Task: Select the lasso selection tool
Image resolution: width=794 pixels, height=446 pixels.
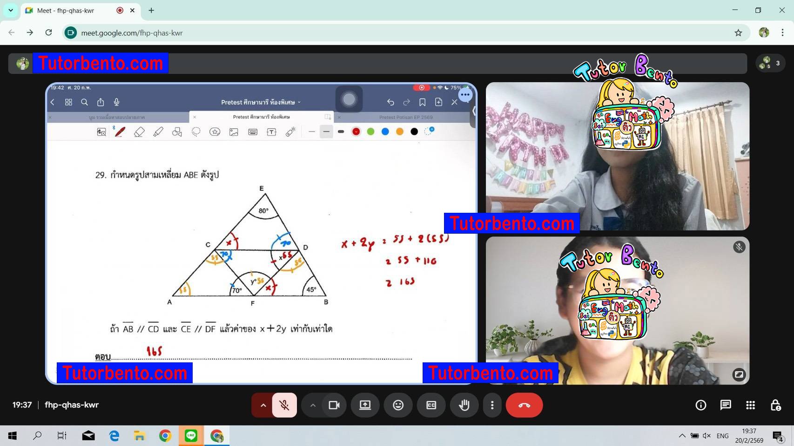Action: click(195, 131)
